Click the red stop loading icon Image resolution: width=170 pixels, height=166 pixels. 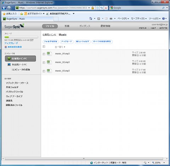(106, 8)
